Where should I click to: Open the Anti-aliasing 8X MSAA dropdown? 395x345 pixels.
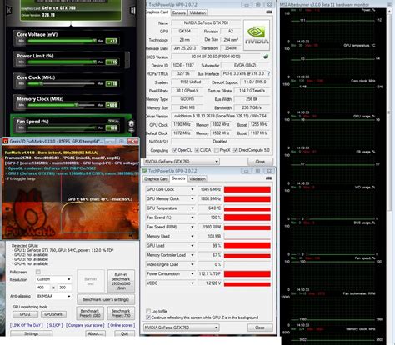tap(53, 296)
